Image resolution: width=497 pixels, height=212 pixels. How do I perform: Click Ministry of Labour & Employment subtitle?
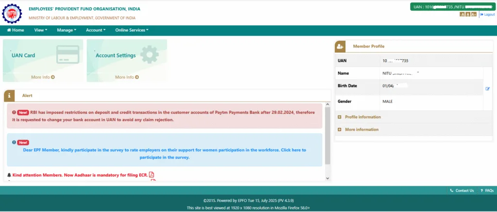pos(82,18)
